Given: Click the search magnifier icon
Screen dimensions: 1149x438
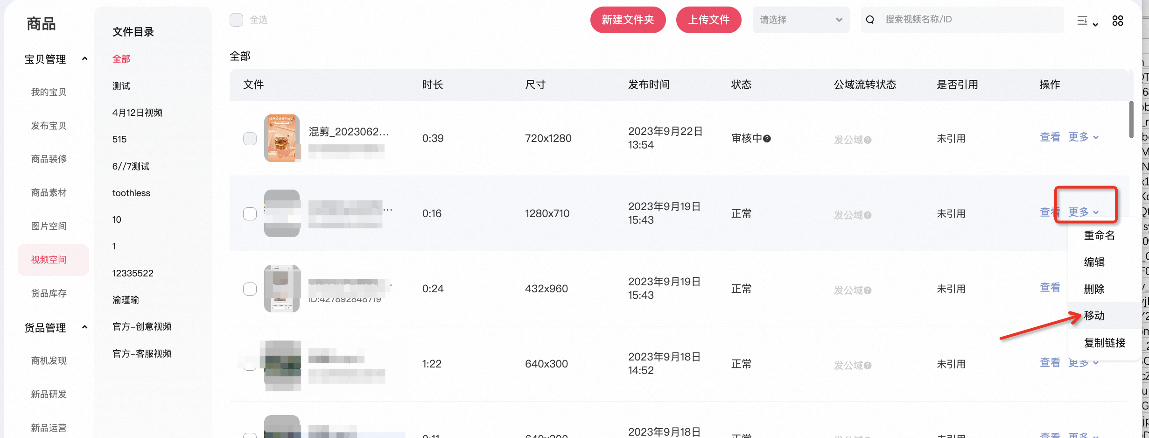Looking at the screenshot, I should 870,20.
